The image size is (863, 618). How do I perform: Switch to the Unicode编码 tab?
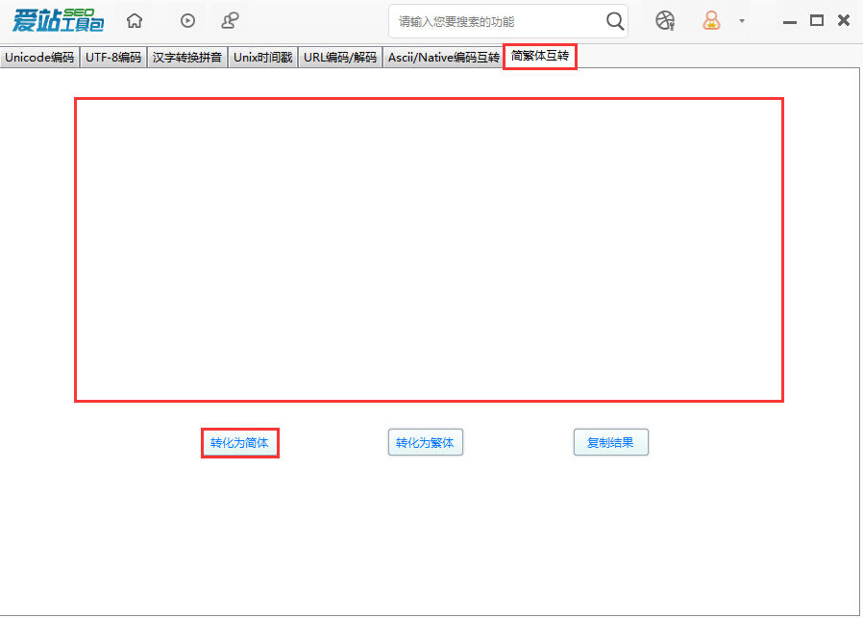39,58
